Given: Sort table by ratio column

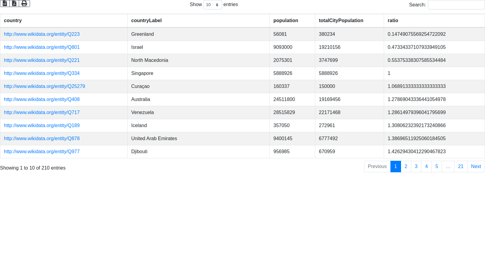Looking at the screenshot, I should point(393,21).
